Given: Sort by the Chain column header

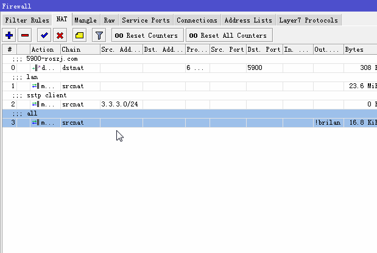Looking at the screenshot, I should pyautogui.click(x=80, y=49).
